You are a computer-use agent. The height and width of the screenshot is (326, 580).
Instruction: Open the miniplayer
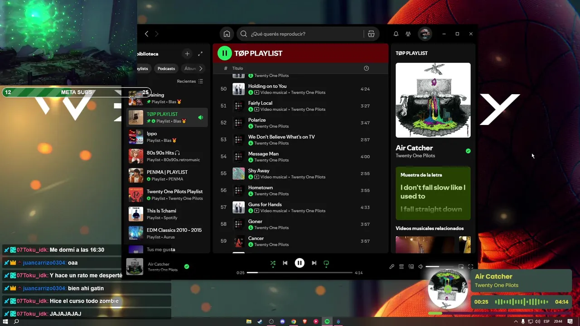(461, 267)
